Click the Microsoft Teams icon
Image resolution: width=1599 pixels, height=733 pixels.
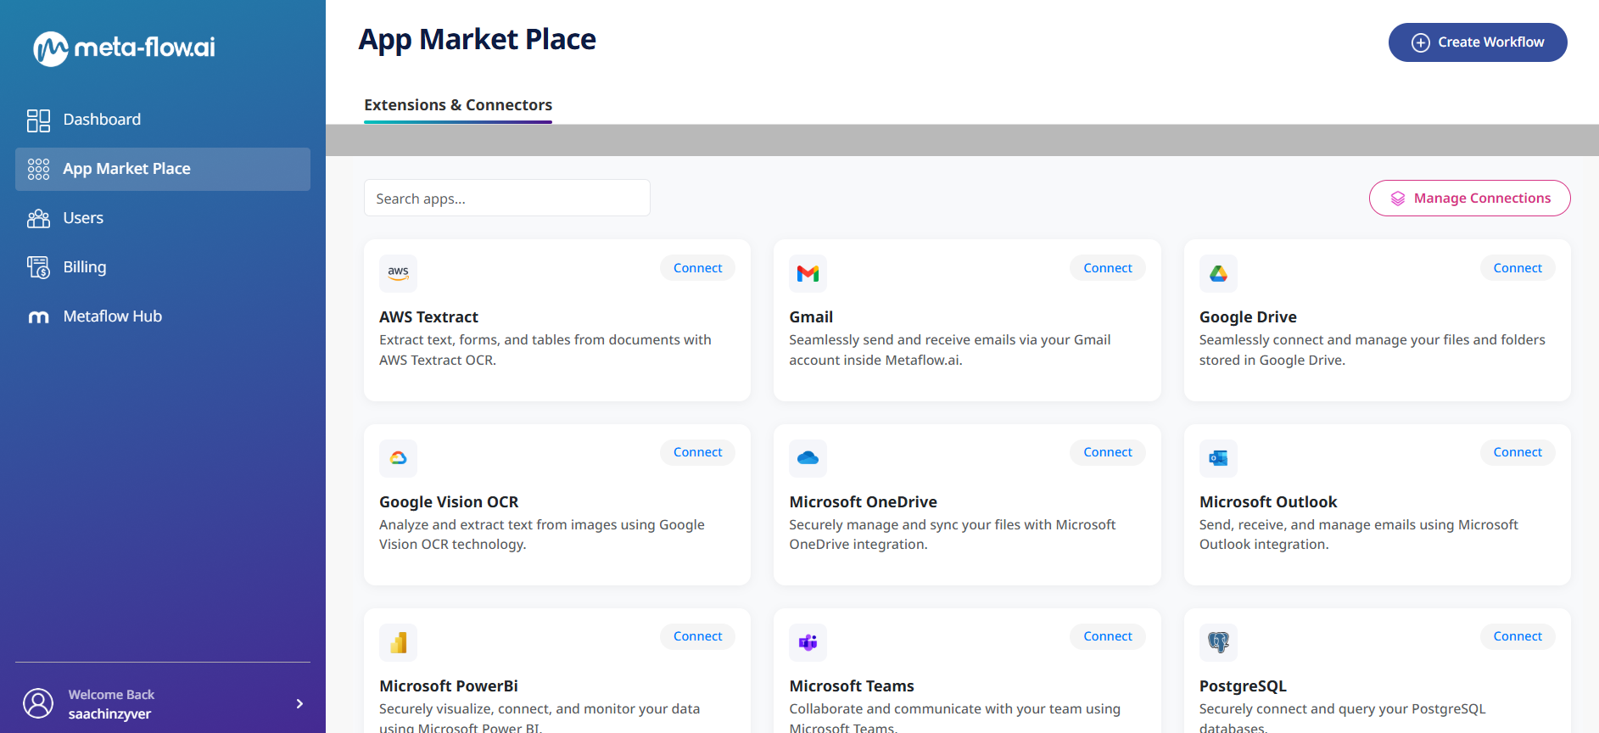pos(808,642)
